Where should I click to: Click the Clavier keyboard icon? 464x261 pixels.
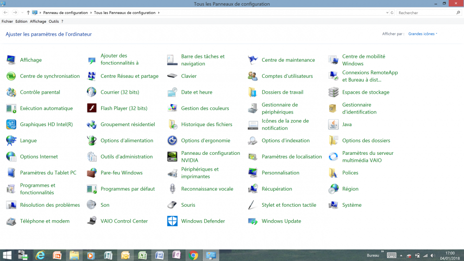(172, 76)
